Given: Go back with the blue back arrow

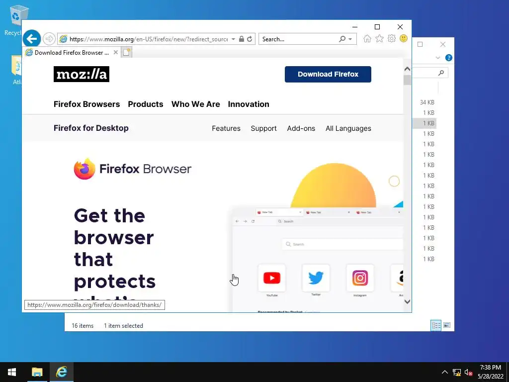Looking at the screenshot, I should [x=32, y=39].
